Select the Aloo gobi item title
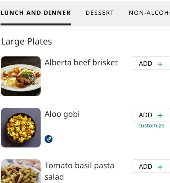This screenshot has height=183, width=170. pos(62,114)
